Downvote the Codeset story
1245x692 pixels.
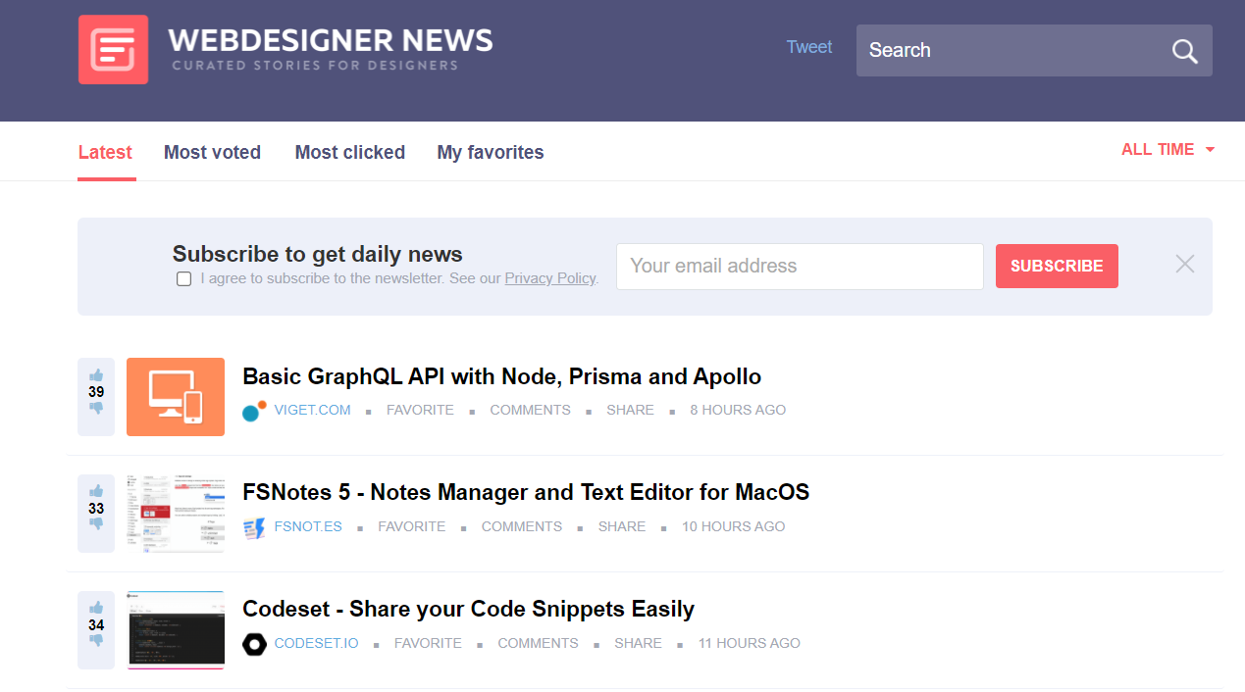coord(96,641)
